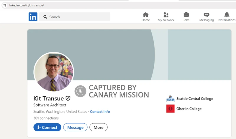This screenshot has width=236, height=139.
Task: Expand the More options button
Action: [99, 127]
